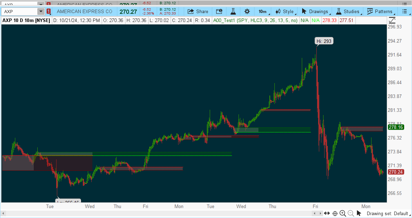
Task: Click the L: 270.02 low value
Action: pyautogui.click(x=159, y=21)
